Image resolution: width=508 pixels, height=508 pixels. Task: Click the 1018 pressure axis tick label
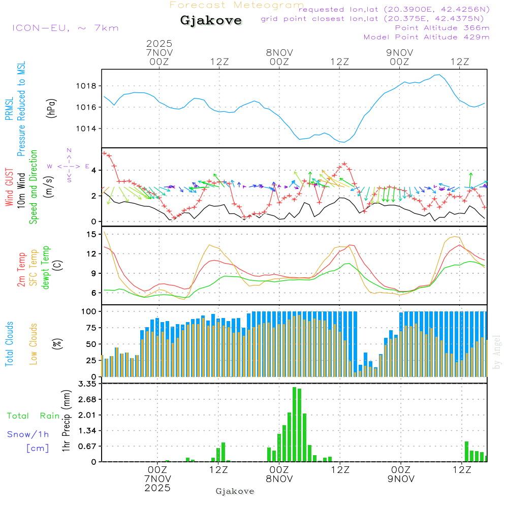[x=86, y=86]
